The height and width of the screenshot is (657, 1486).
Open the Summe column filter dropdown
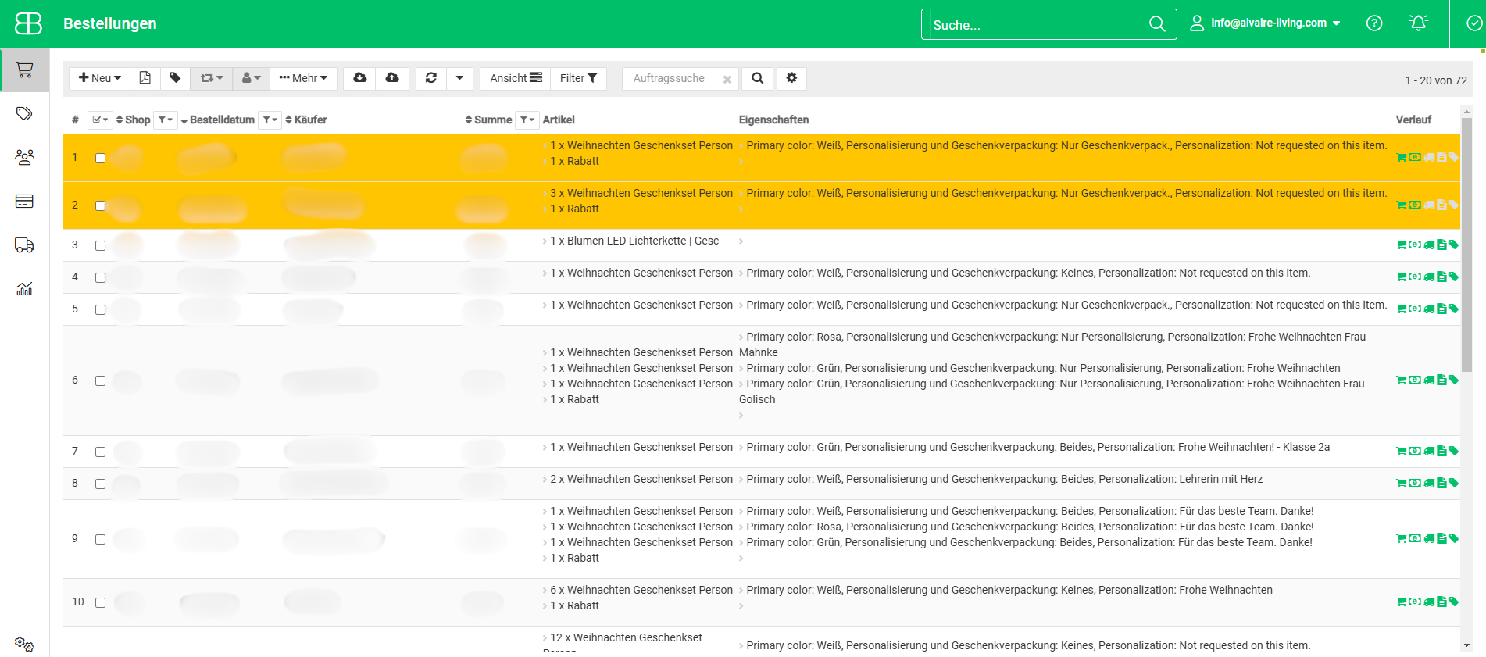527,120
